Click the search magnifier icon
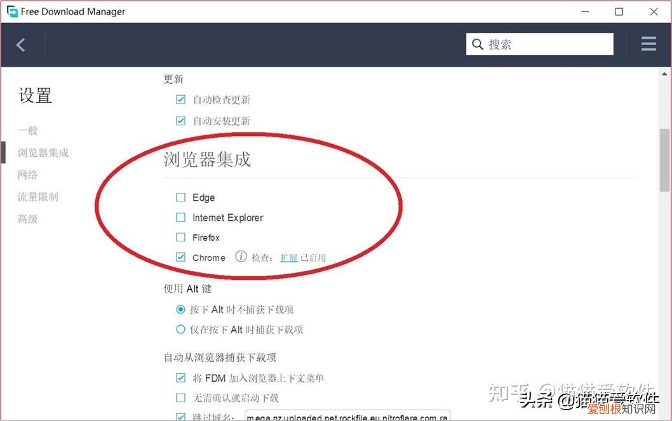This screenshot has height=421, width=672. click(478, 44)
